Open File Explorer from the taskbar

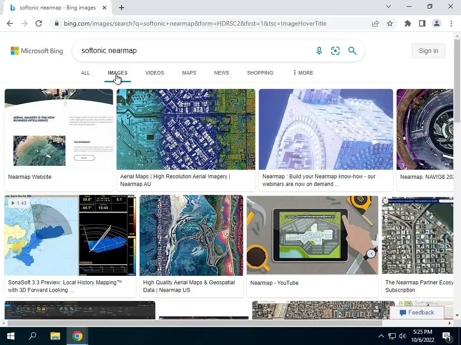tap(55, 336)
